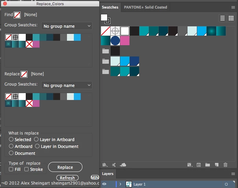Click the Replace color None indicator
Viewport: 238px width, 188px height.
(x=24, y=74)
